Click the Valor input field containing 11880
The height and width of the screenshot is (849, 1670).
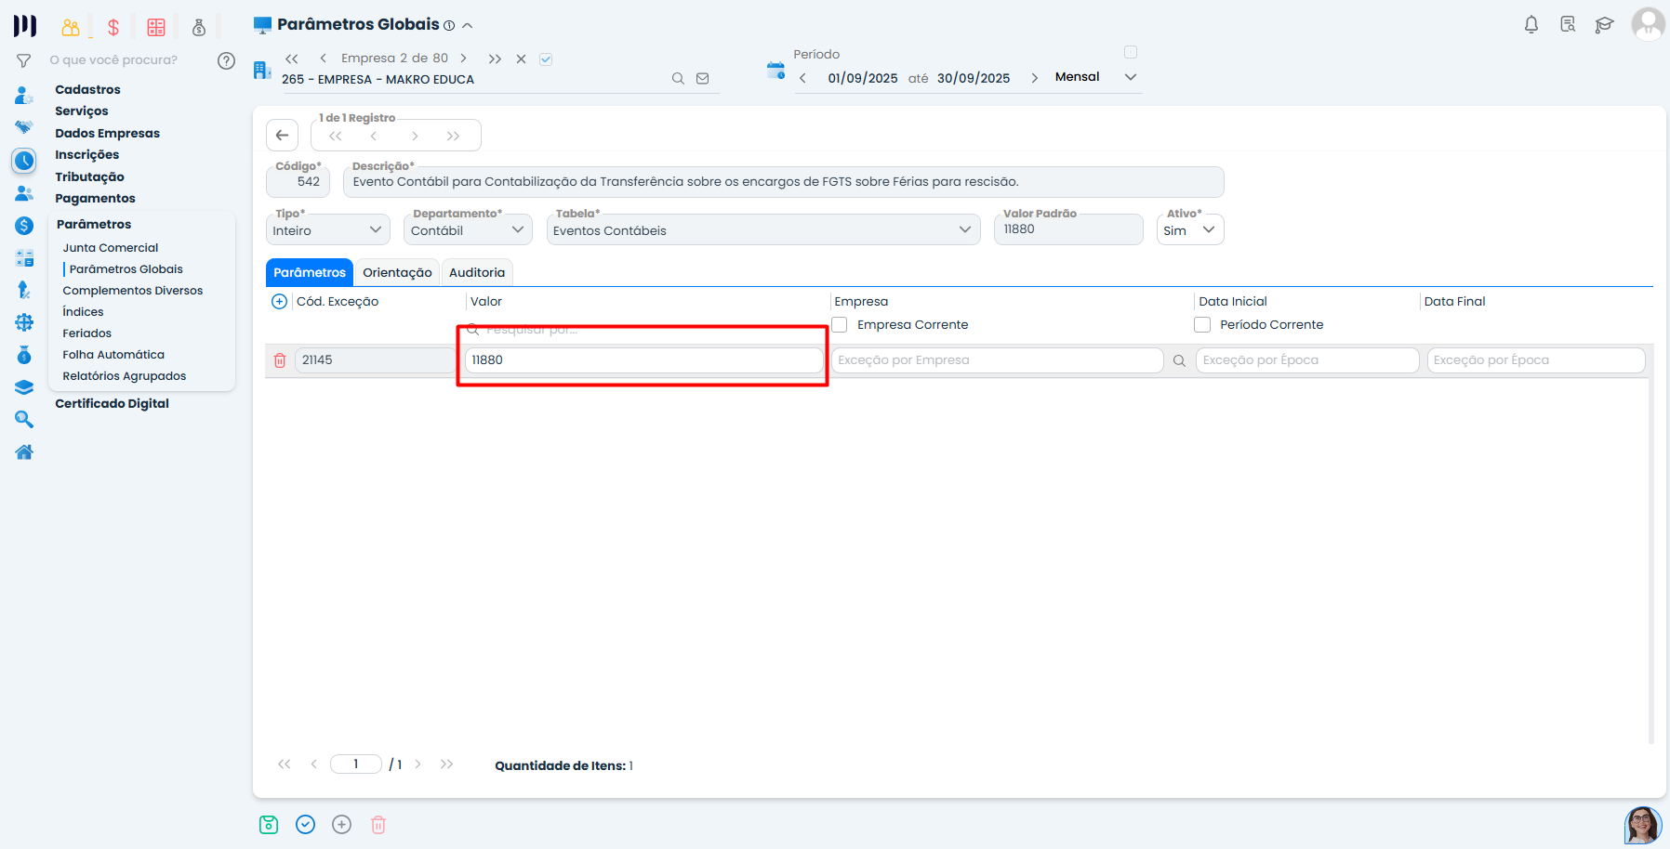tap(643, 360)
